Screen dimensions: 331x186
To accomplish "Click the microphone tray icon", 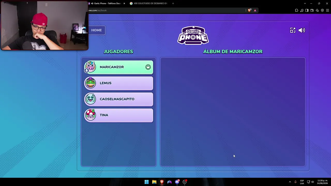I will [295, 182].
